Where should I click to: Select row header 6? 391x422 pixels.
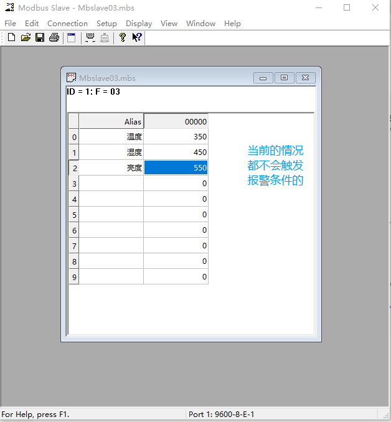tap(74, 230)
